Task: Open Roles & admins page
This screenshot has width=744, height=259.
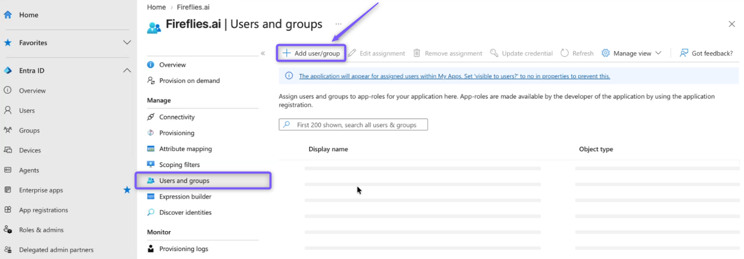Action: (41, 230)
